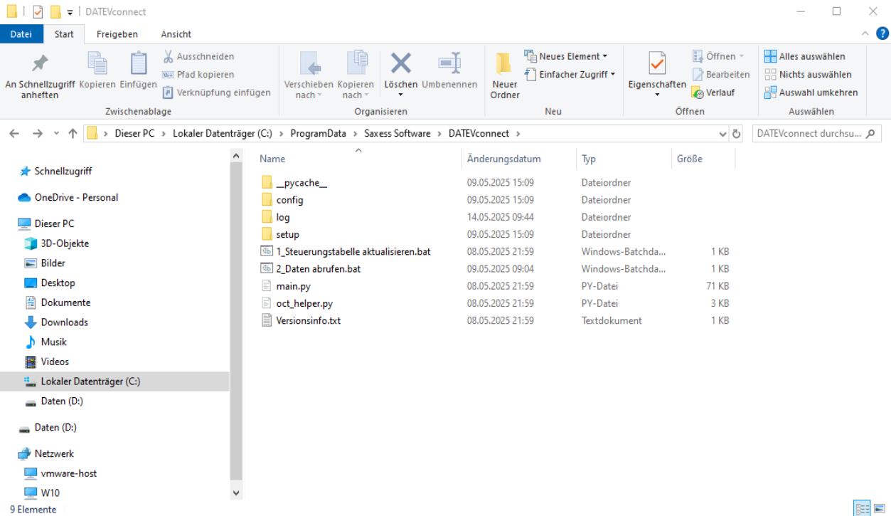Image resolution: width=891 pixels, height=516 pixels.
Task: Click the Up arrow navigation button
Action: (x=73, y=134)
